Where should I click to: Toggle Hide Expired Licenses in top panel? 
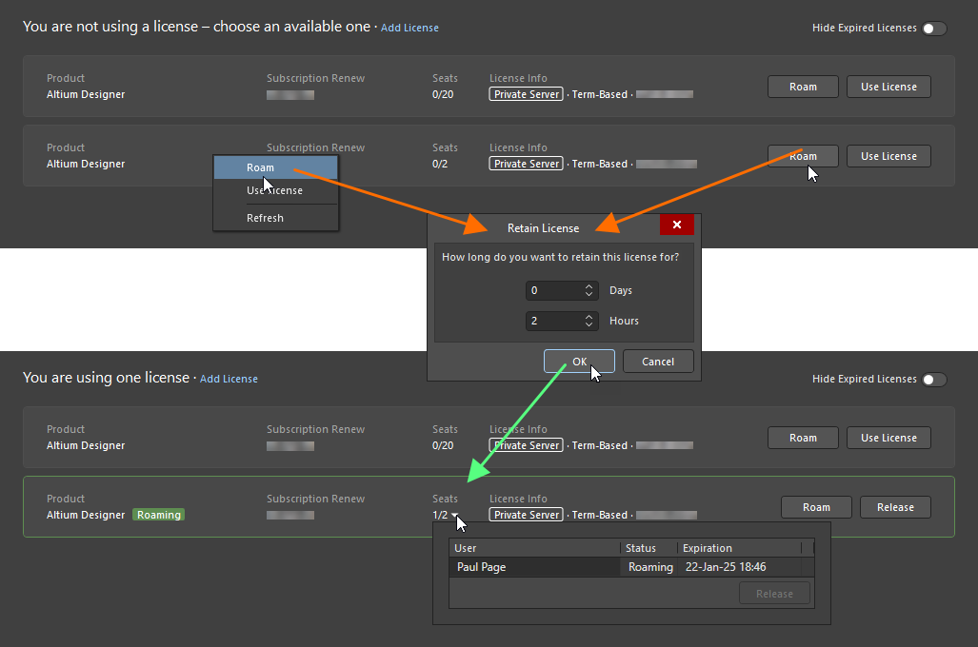point(934,28)
